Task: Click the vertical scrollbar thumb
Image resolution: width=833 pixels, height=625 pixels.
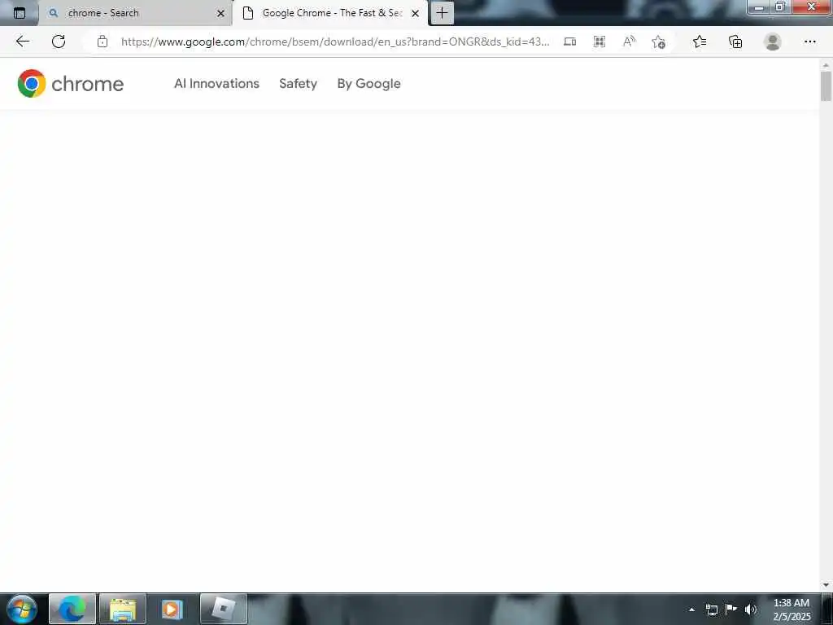Action: click(826, 85)
